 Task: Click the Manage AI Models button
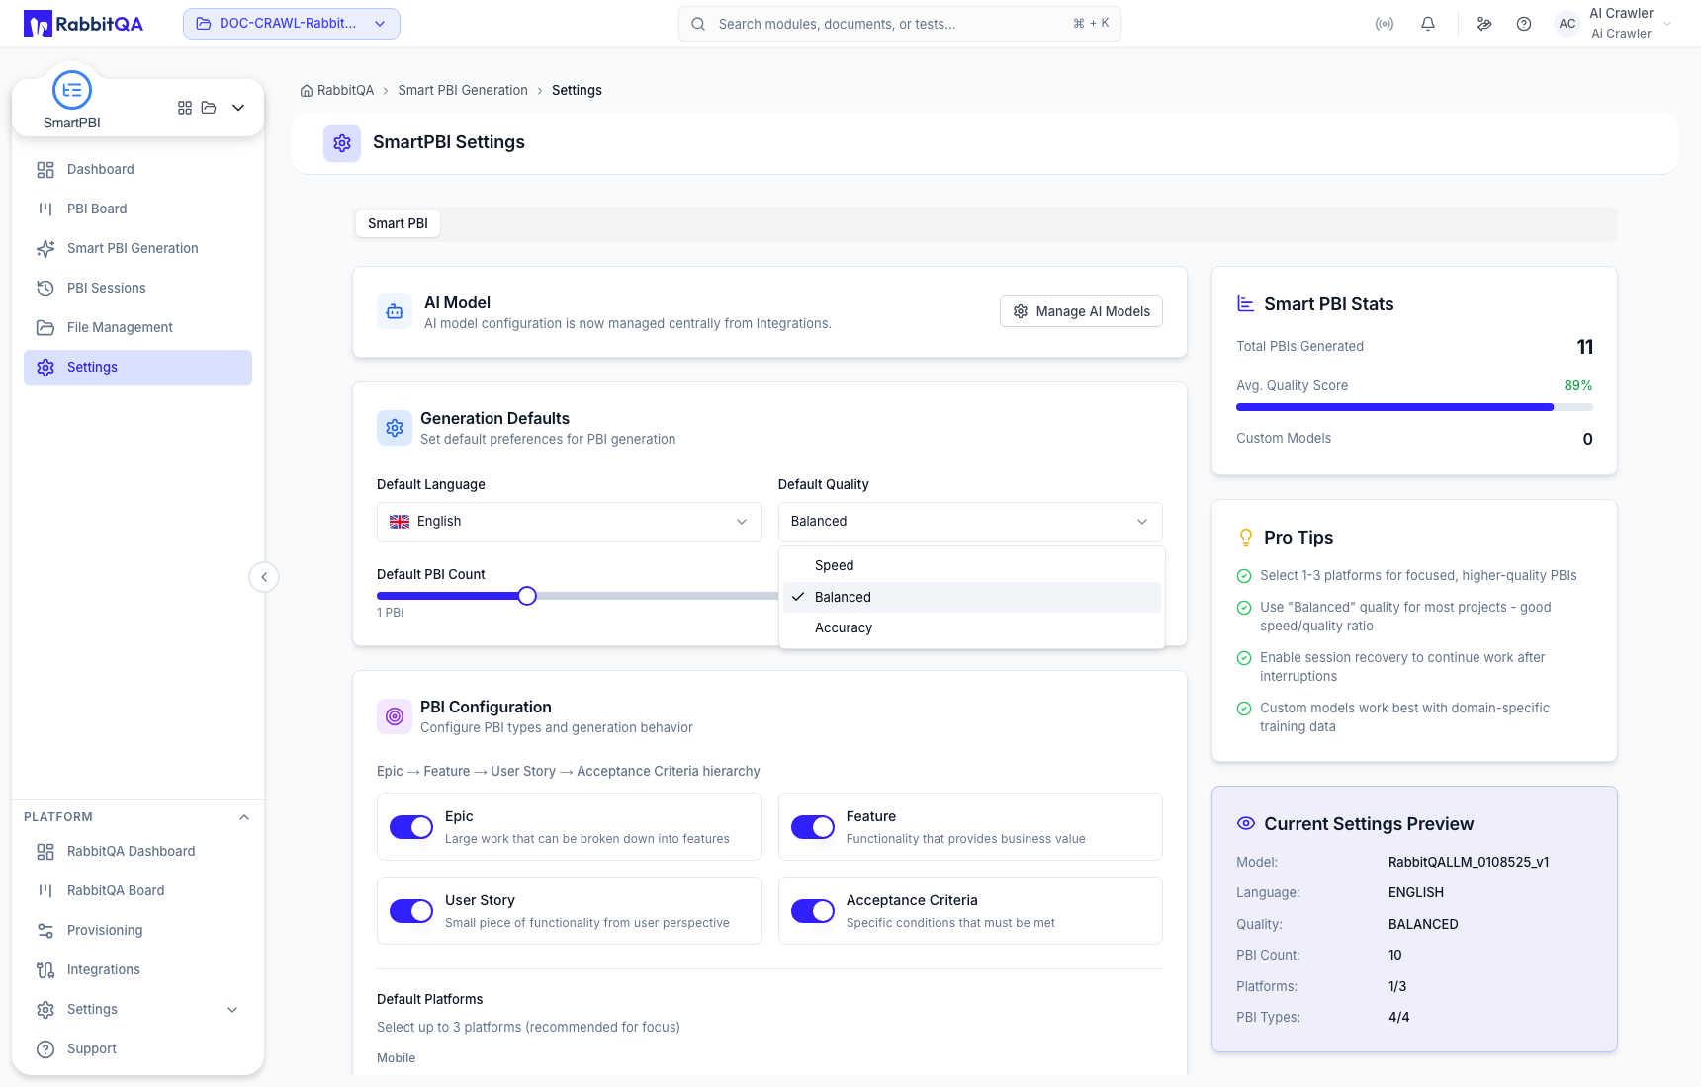1081,312
